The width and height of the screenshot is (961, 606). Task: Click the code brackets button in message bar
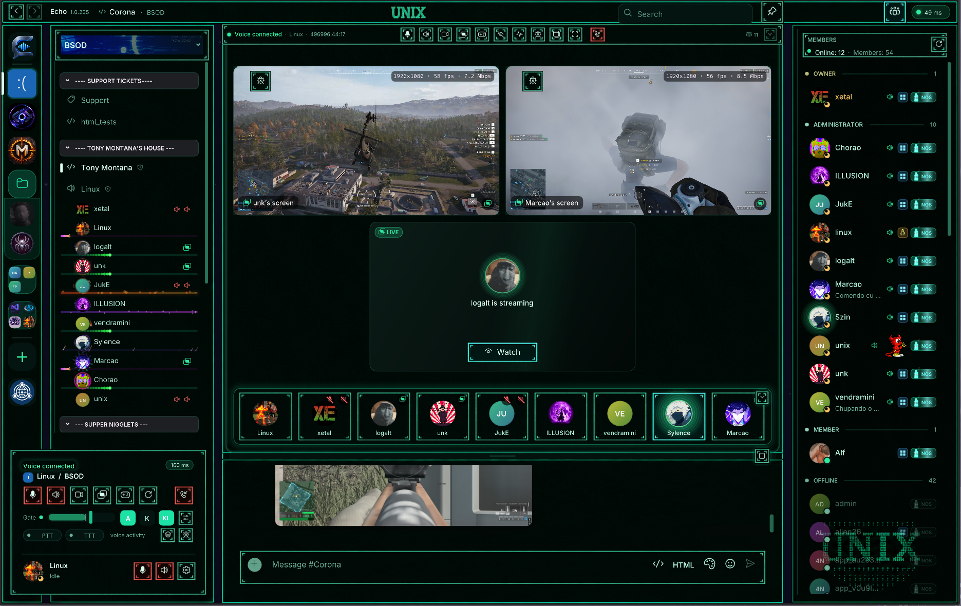click(658, 564)
